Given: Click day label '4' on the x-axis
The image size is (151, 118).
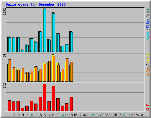Looking at the screenshot, I should (23, 115).
